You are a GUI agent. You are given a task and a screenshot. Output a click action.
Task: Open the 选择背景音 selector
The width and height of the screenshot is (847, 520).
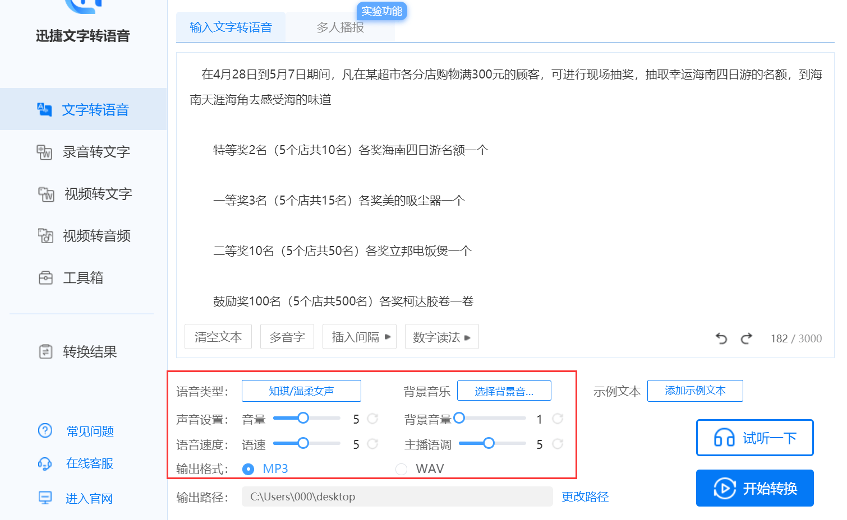504,391
